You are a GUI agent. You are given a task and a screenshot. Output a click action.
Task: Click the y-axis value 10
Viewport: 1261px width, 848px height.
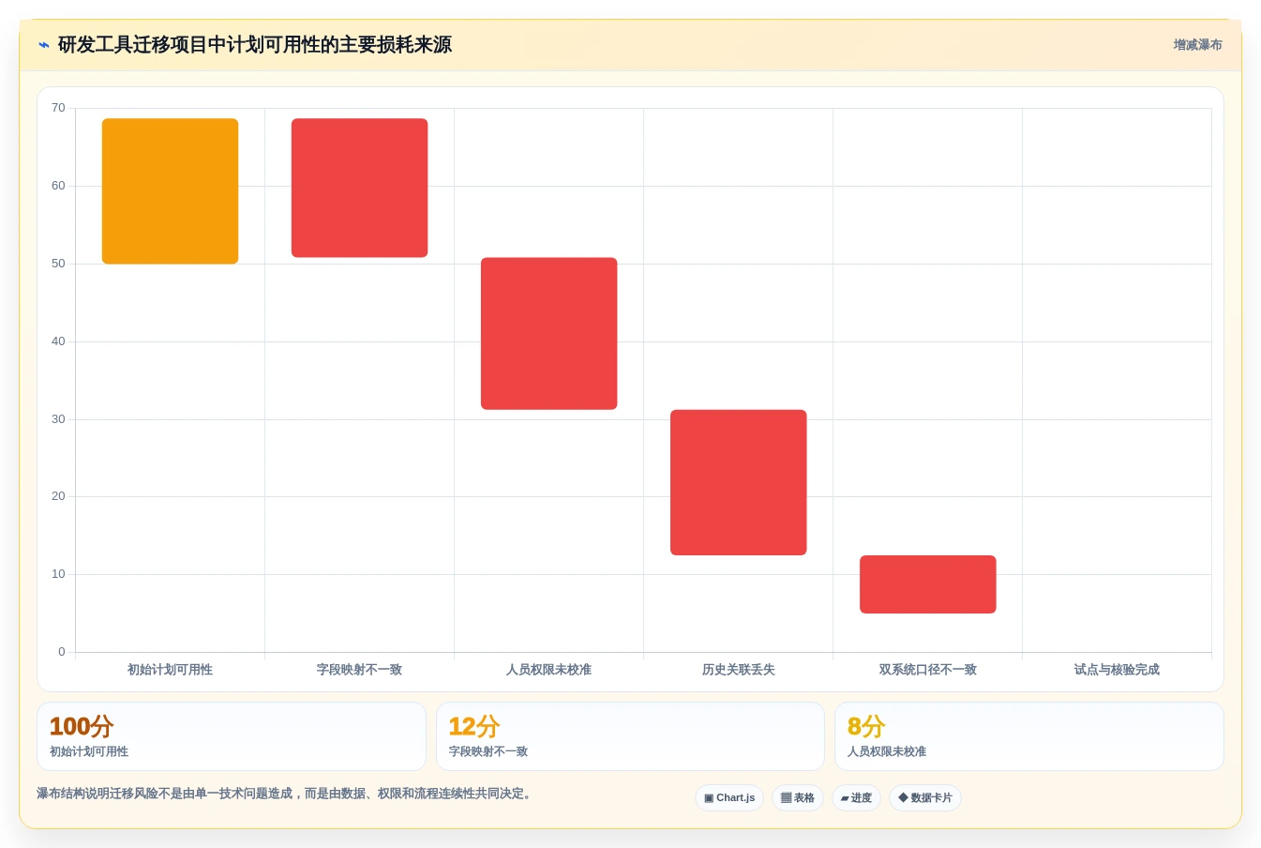[58, 574]
